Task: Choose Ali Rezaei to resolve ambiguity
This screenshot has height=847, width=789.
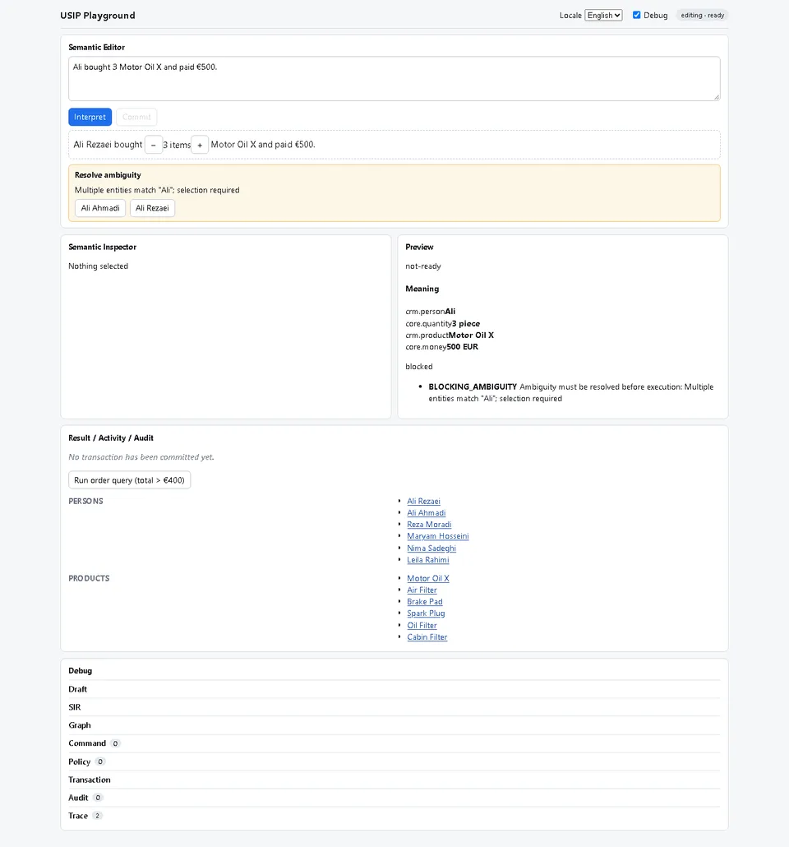Action: [x=152, y=208]
